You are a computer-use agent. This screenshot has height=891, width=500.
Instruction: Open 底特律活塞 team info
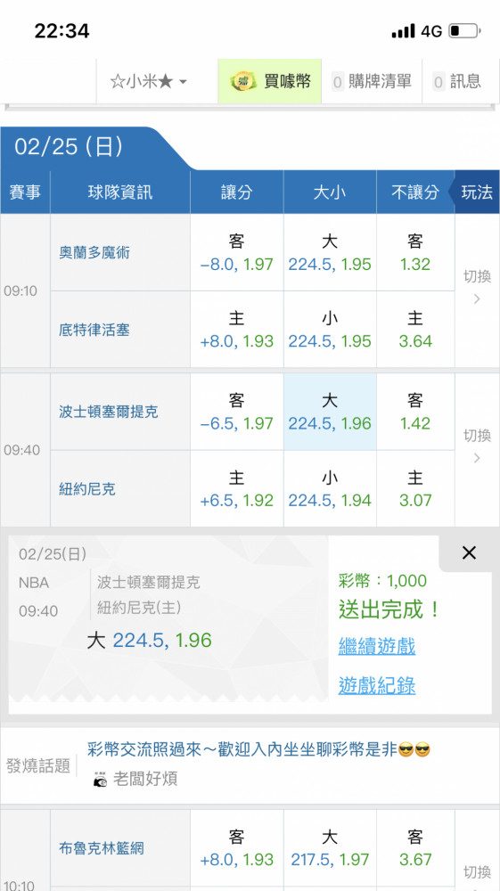coord(94,330)
